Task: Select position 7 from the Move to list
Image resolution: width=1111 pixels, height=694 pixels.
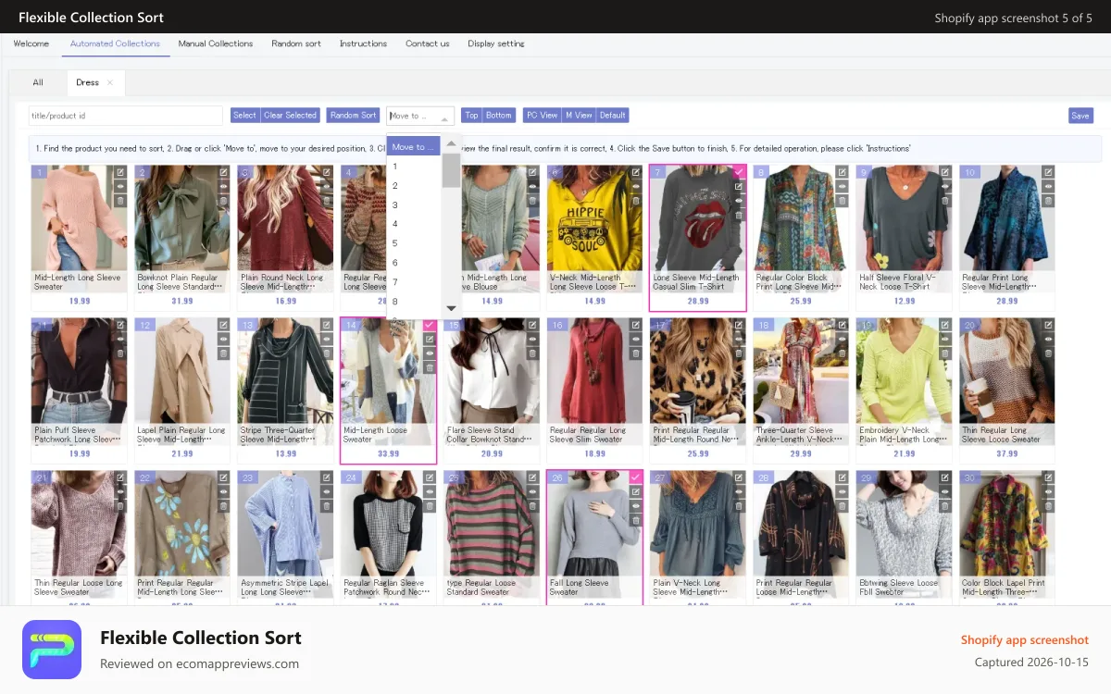Action: click(x=414, y=282)
